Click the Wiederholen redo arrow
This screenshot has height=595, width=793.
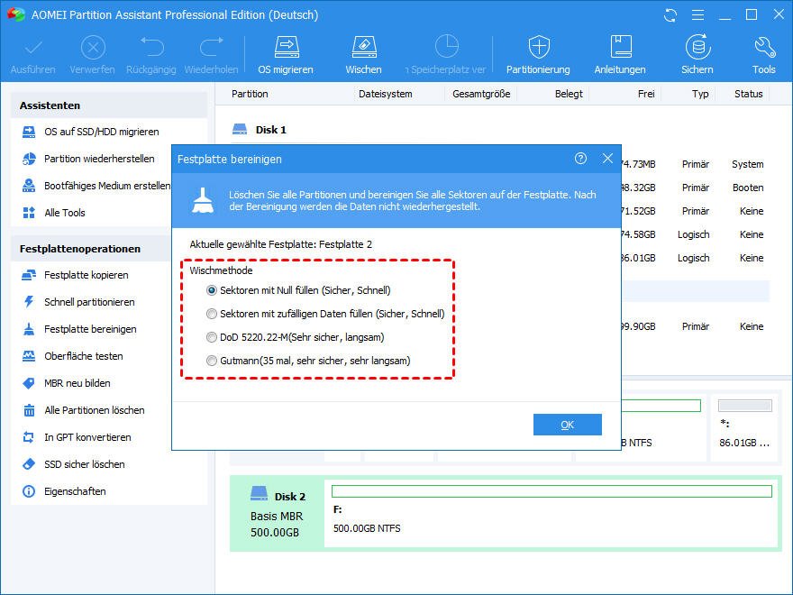tap(212, 47)
